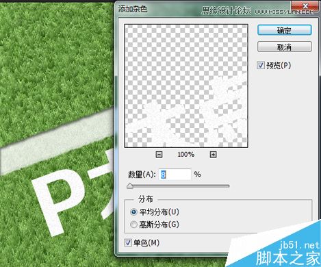Click the 数量(A) amount input field
This screenshot has height=267, width=321.
click(x=175, y=175)
